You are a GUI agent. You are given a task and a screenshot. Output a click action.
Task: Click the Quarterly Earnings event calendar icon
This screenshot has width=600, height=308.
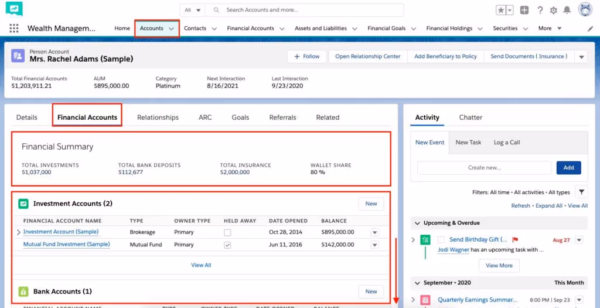[425, 300]
